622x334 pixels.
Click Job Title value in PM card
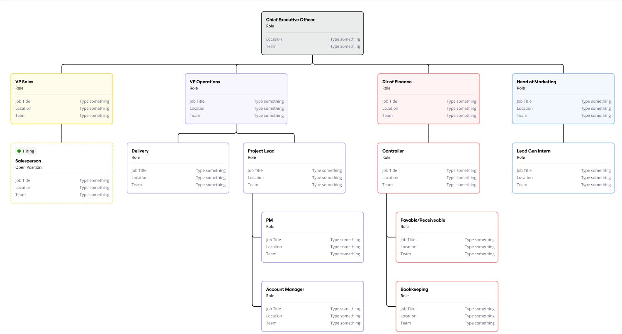(345, 240)
